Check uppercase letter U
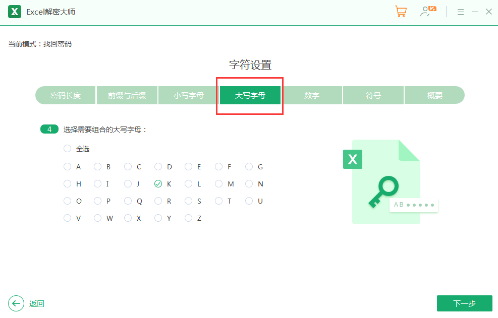 pyautogui.click(x=249, y=201)
